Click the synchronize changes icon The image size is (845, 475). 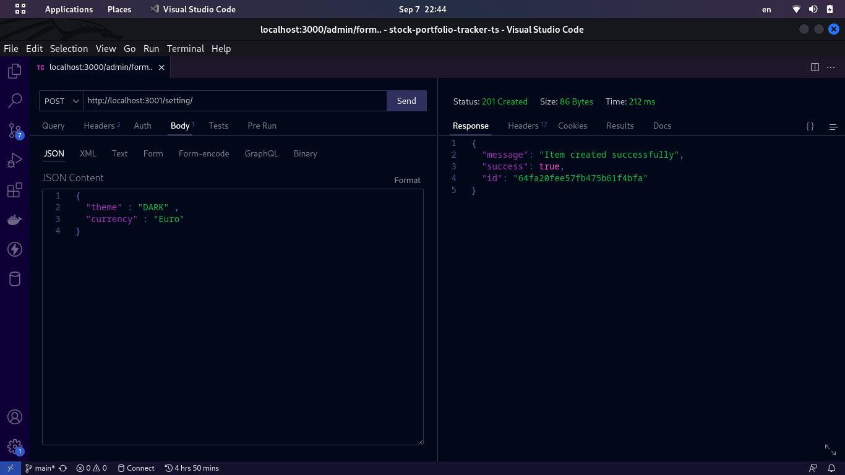click(63, 468)
